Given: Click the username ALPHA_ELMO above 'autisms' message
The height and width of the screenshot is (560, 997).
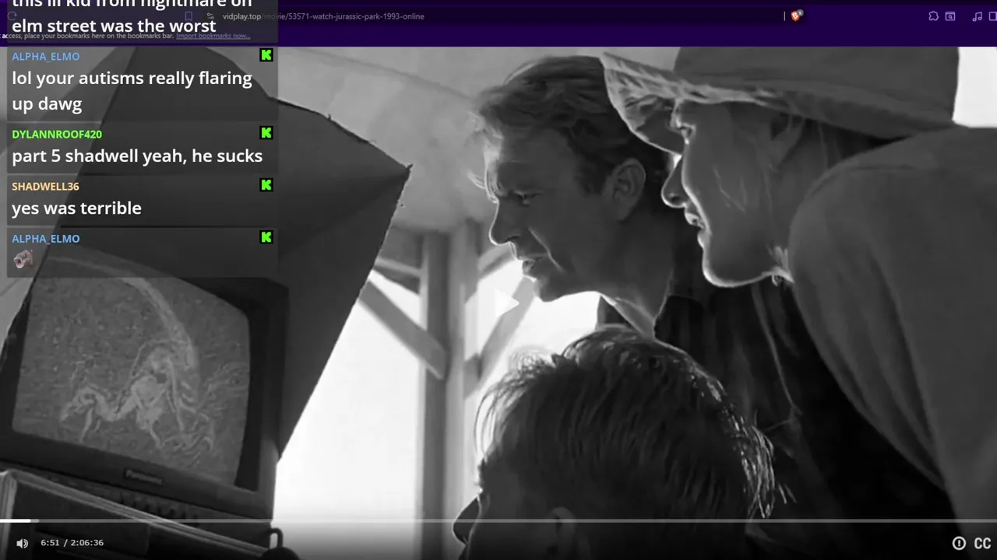Looking at the screenshot, I should pos(45,56).
